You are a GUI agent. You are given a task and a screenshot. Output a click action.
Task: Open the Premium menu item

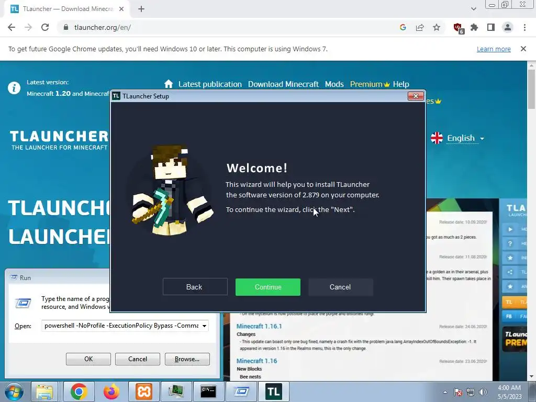click(370, 84)
